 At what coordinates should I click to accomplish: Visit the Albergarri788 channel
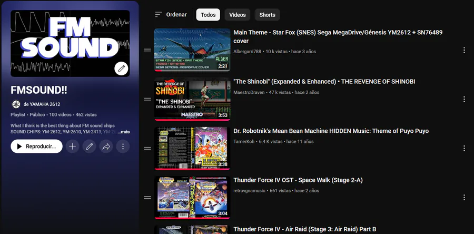click(x=247, y=52)
